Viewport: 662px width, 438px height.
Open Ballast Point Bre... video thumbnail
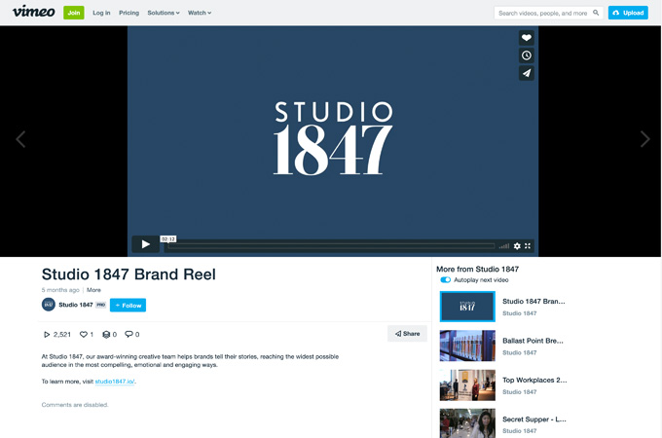[467, 346]
